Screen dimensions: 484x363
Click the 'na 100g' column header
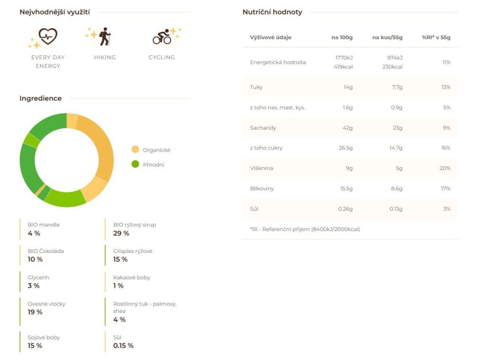point(342,37)
